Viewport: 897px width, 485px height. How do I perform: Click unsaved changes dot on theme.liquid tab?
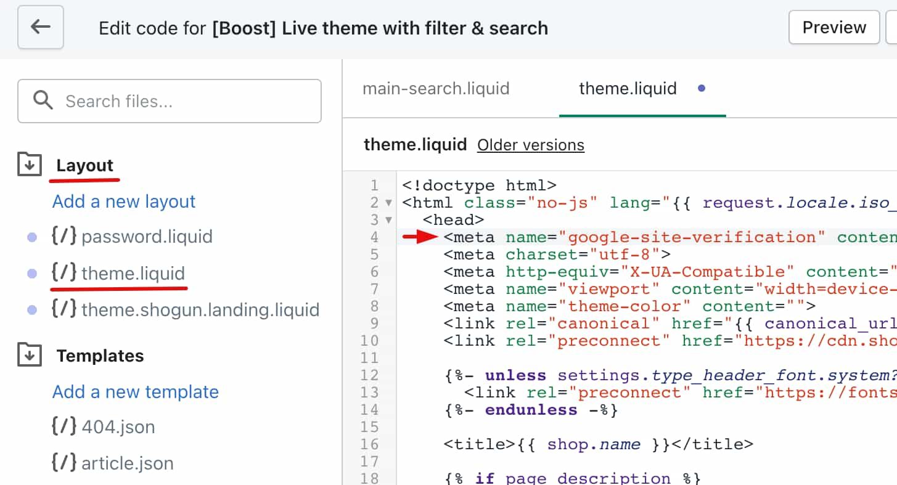tap(701, 89)
